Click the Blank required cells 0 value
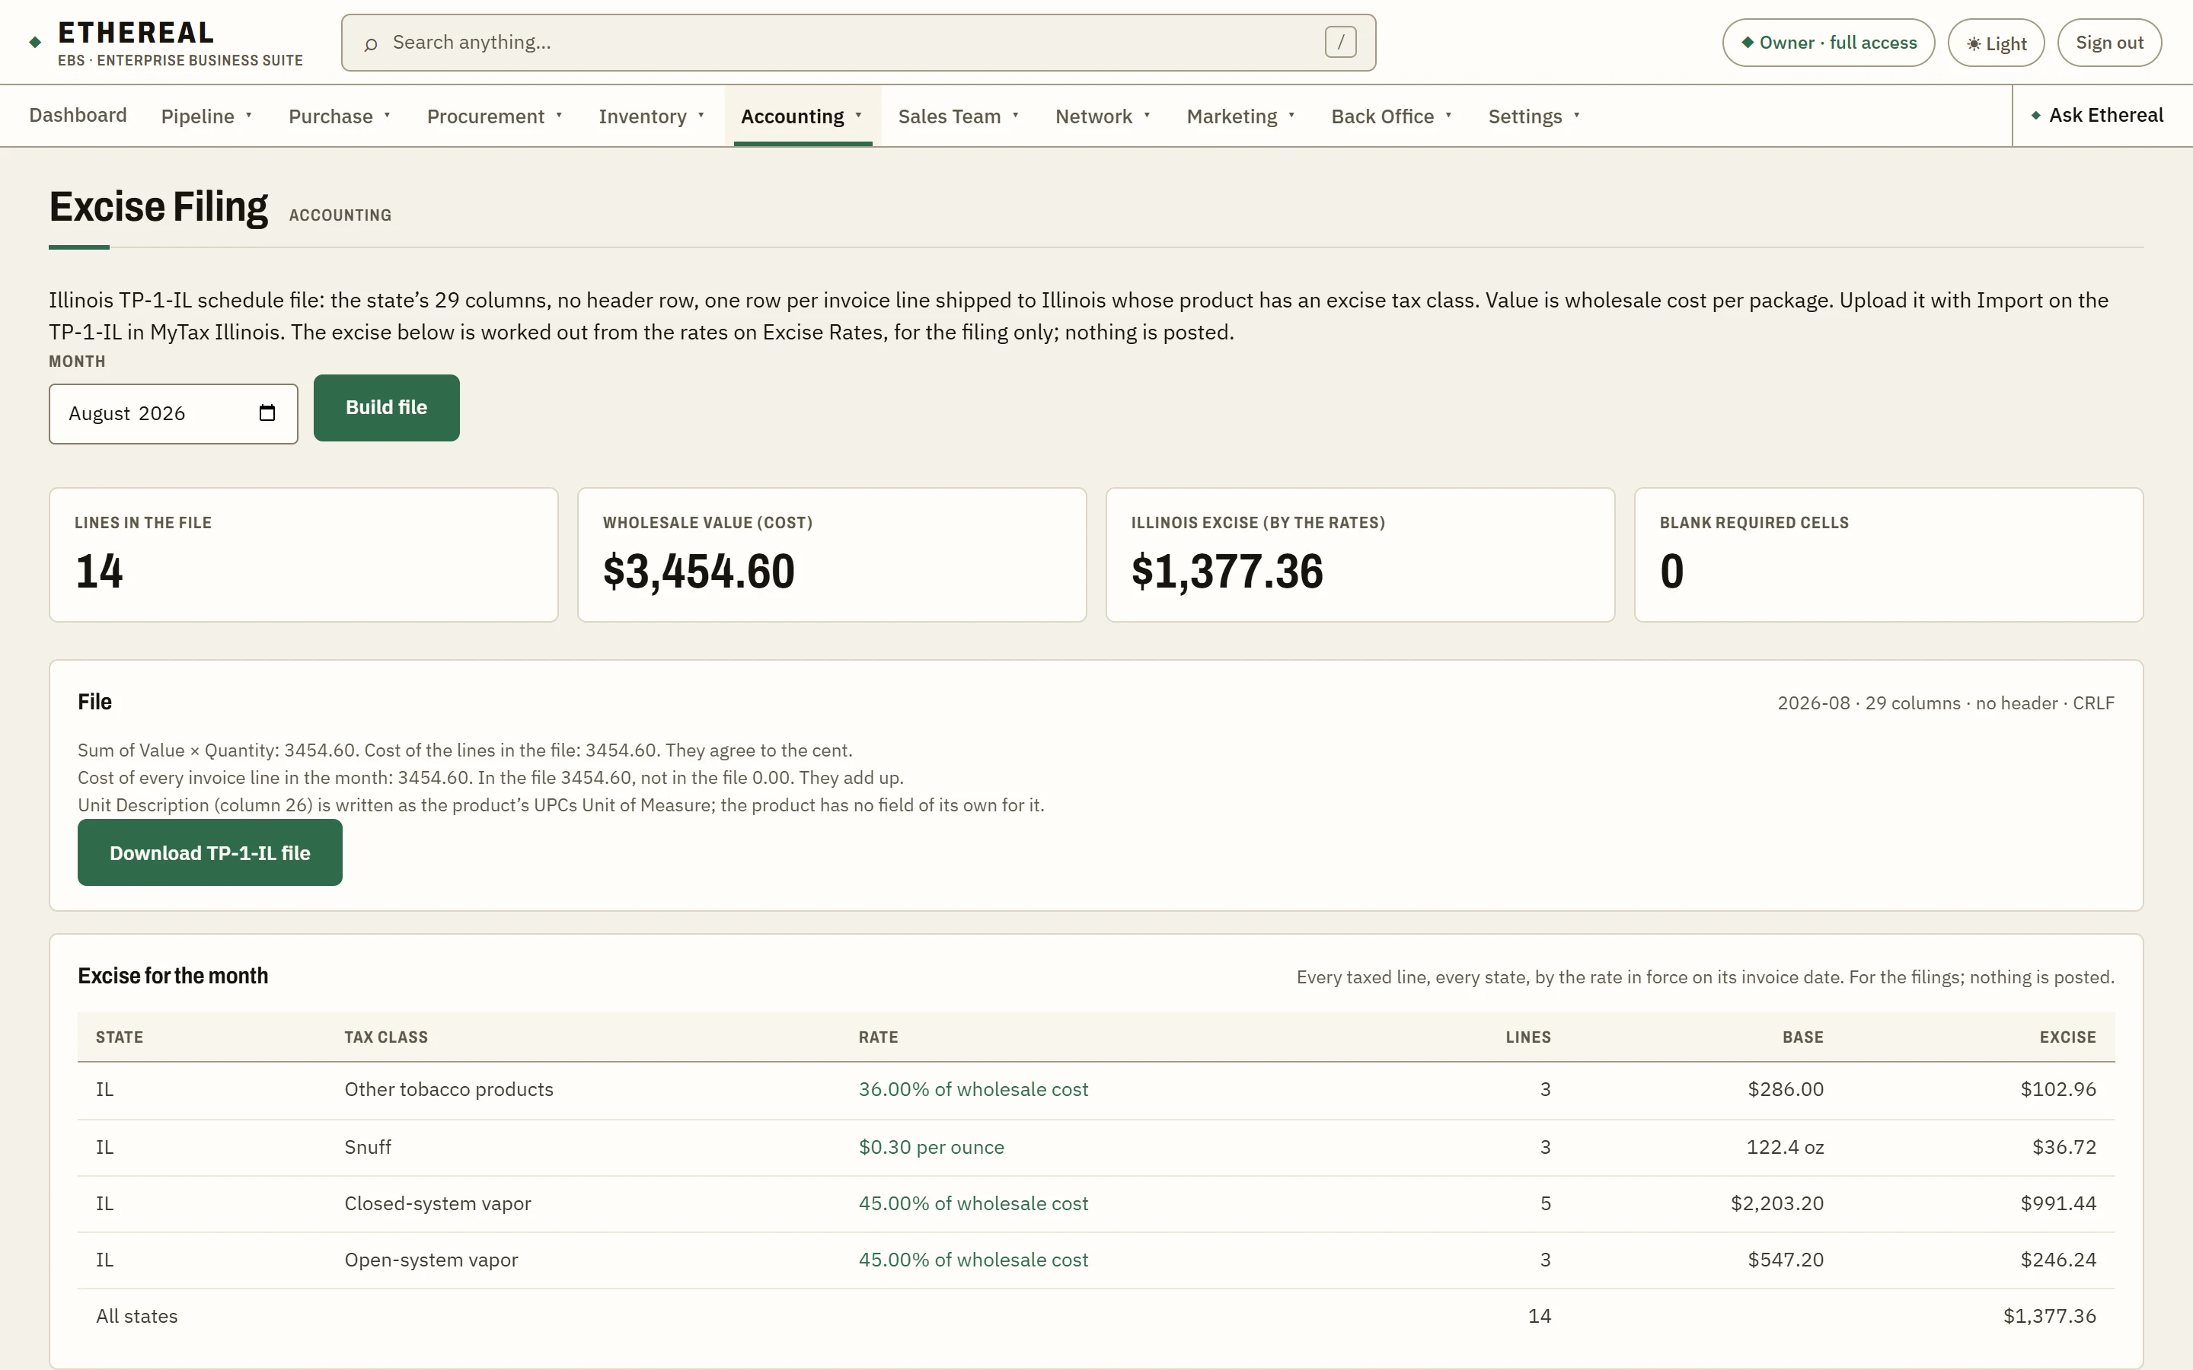 pos(1671,572)
